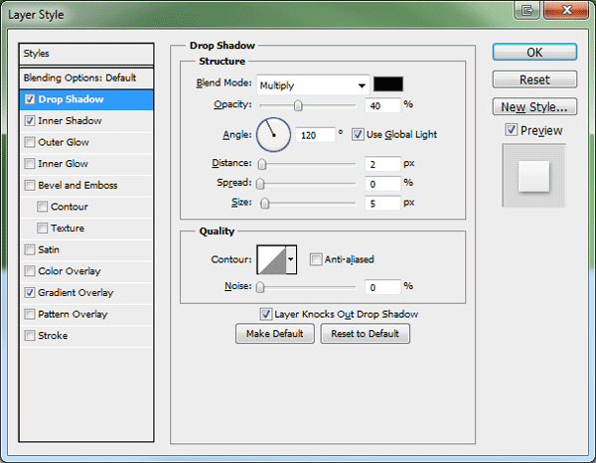The width and height of the screenshot is (596, 463).
Task: Select the Stroke list item label
Action: pyautogui.click(x=53, y=336)
